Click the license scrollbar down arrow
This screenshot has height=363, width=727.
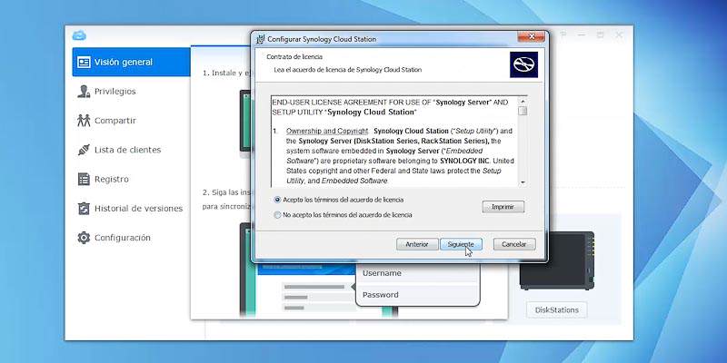(x=523, y=182)
